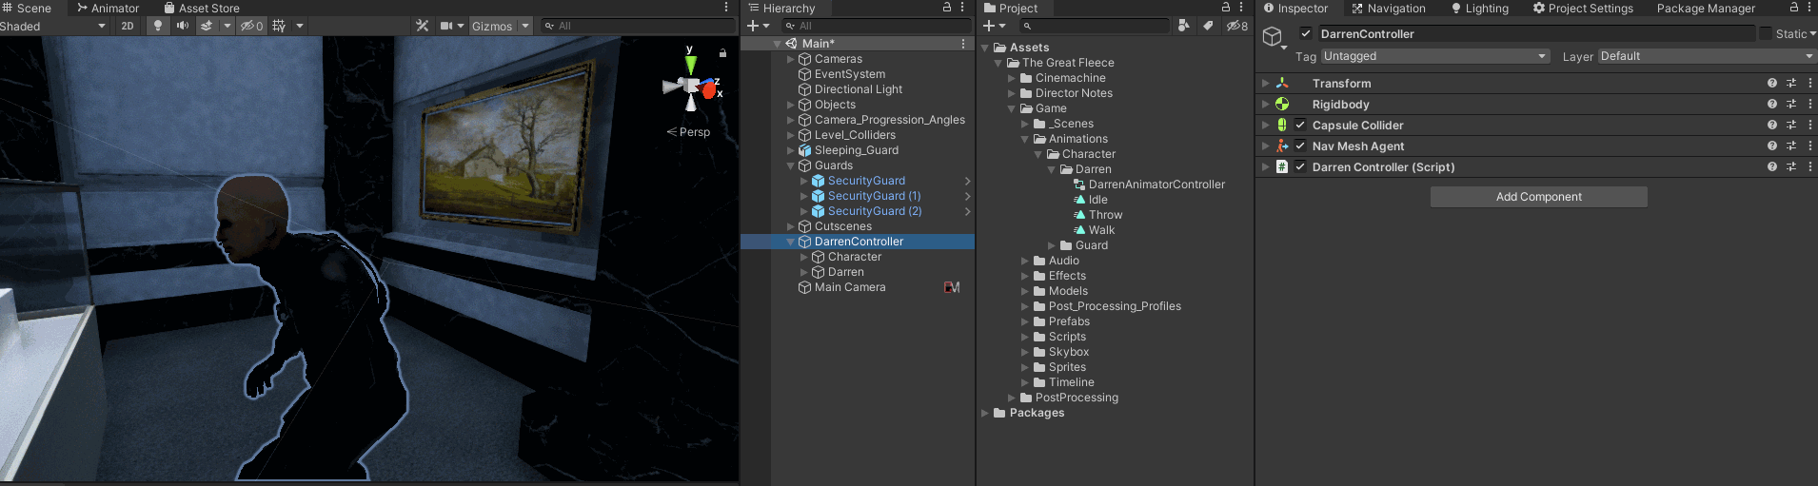This screenshot has width=1818, height=486.
Task: Toggle the DarrenController active checkbox
Action: click(1306, 33)
